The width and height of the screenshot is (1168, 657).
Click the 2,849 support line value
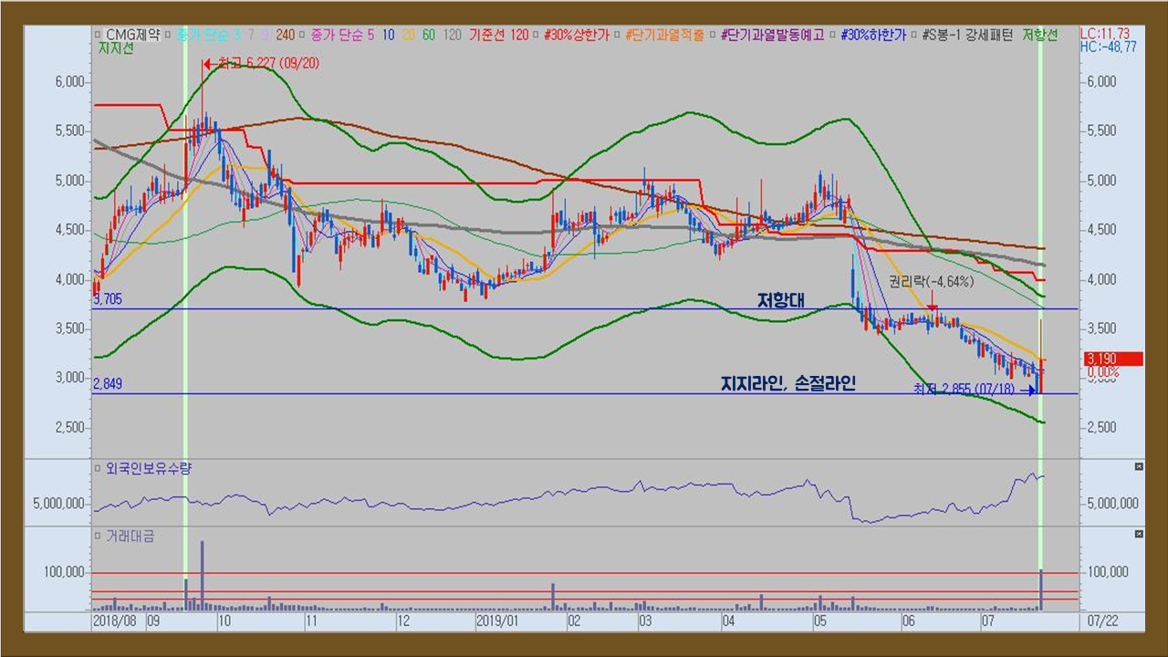click(109, 384)
